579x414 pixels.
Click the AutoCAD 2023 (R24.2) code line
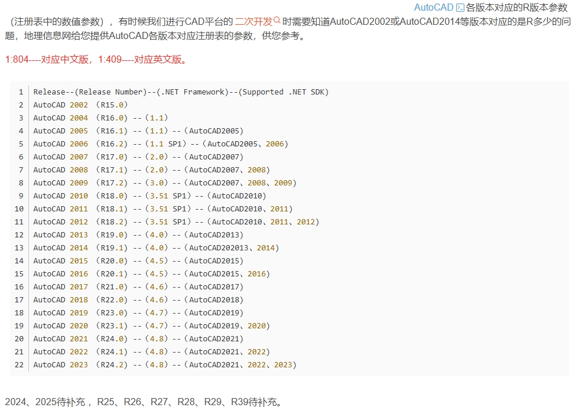pyautogui.click(x=165, y=365)
